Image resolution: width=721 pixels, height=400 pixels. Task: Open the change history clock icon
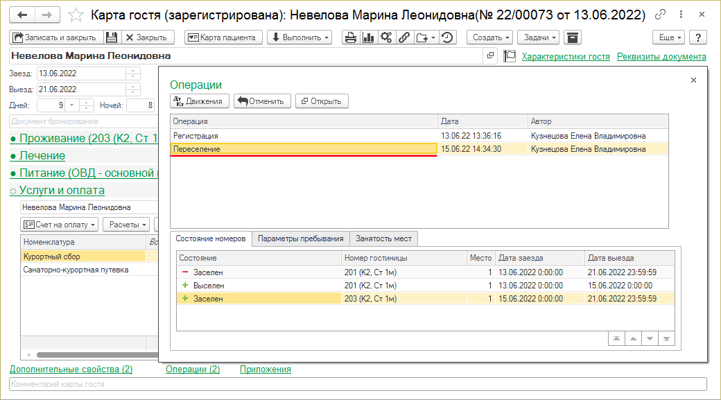(x=448, y=37)
